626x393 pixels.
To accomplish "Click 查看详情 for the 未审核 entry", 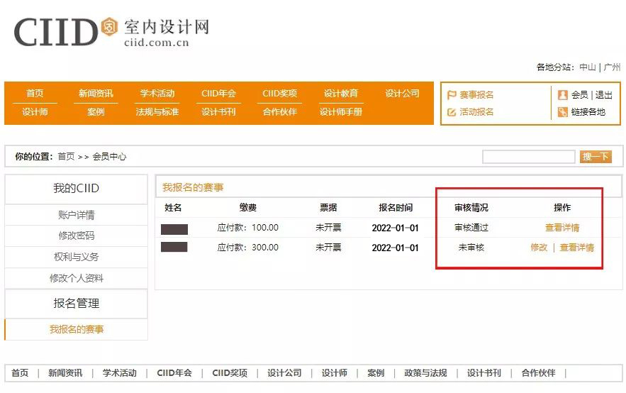I will [577, 248].
